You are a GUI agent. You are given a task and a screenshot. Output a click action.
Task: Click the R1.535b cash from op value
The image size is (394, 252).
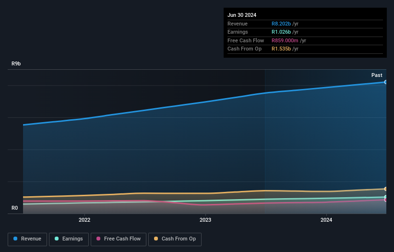(281, 49)
